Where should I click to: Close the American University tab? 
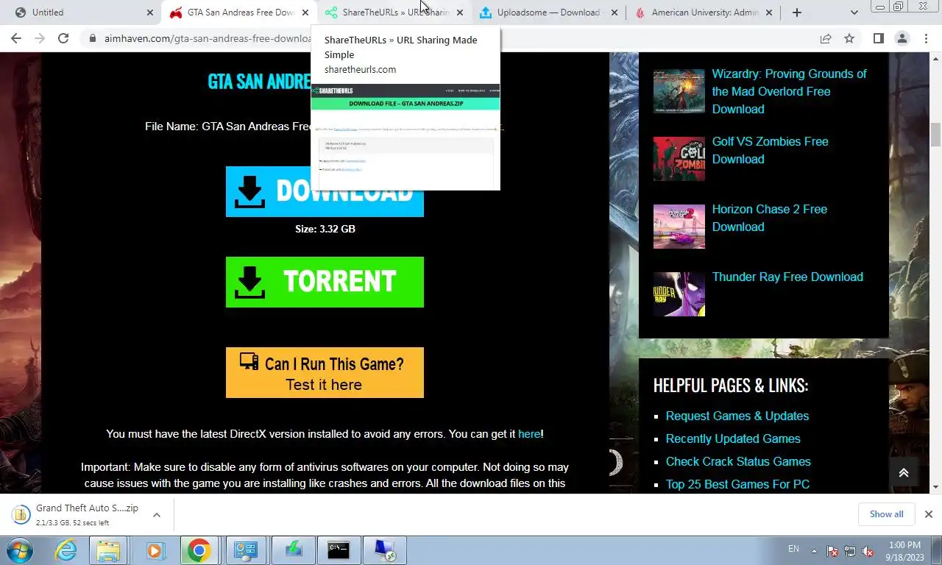[770, 13]
